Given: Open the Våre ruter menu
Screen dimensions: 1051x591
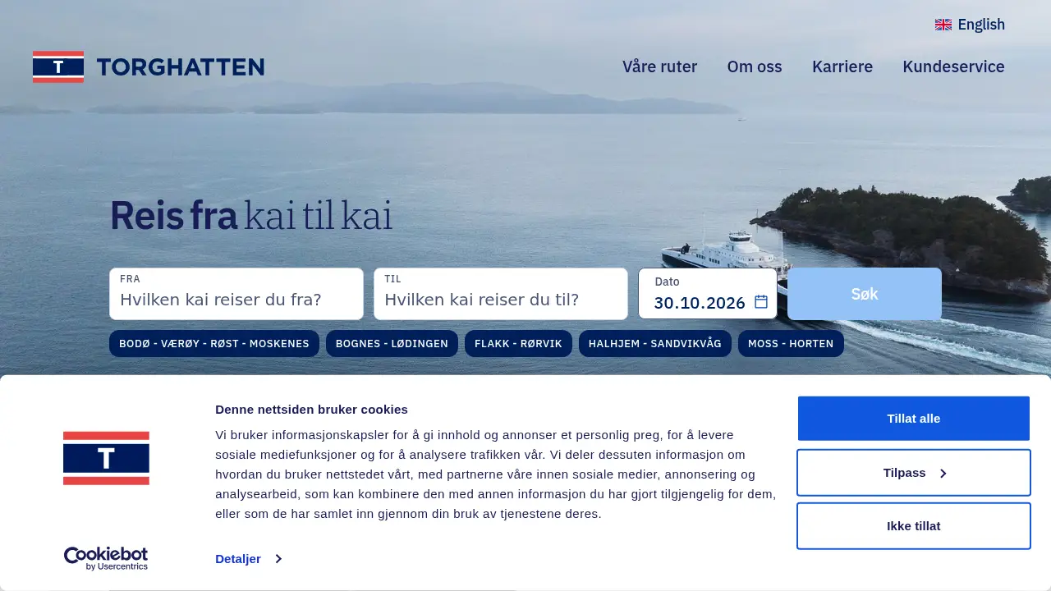Looking at the screenshot, I should pos(659,66).
